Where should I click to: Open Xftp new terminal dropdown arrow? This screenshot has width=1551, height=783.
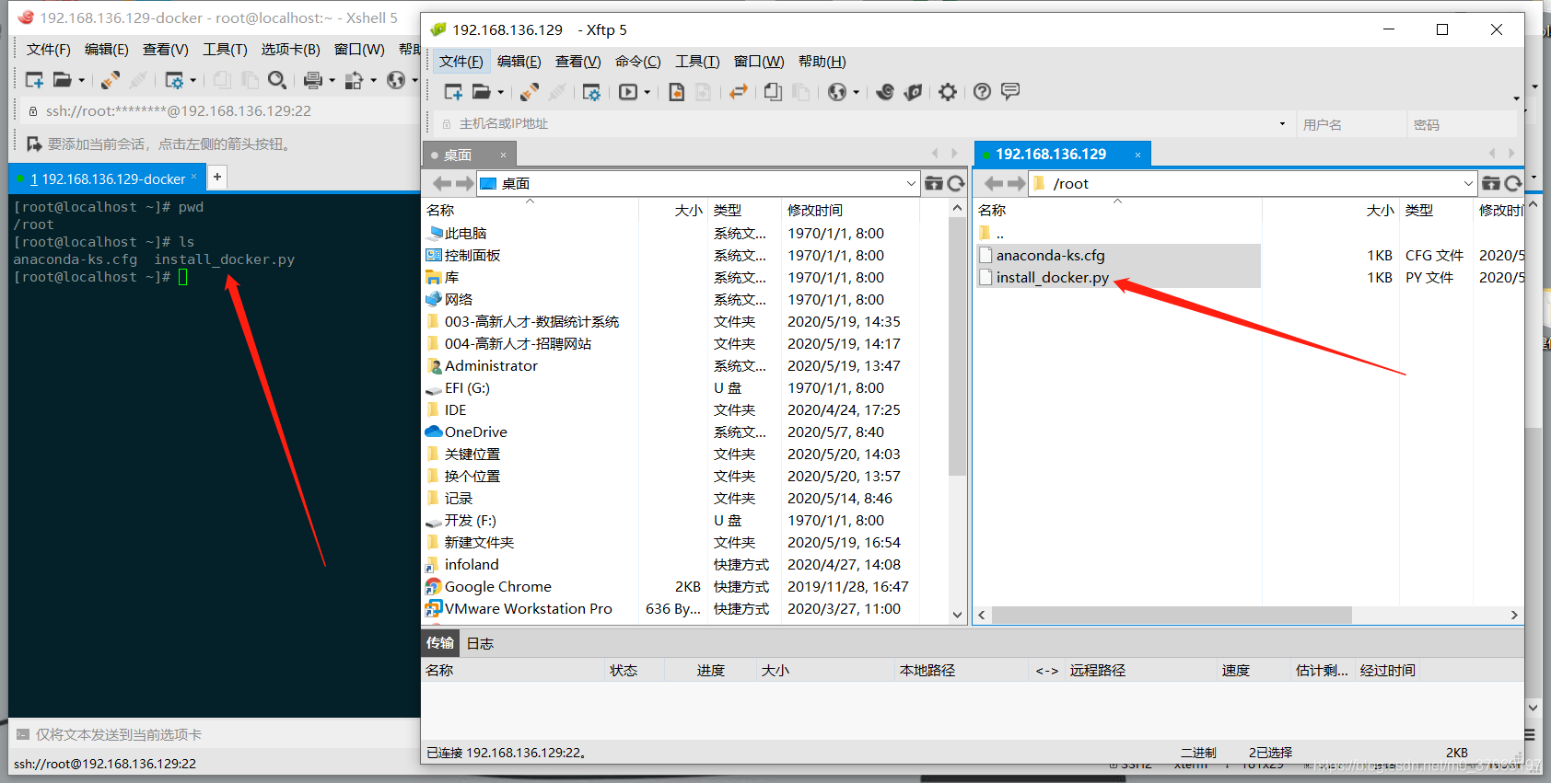[x=647, y=92]
